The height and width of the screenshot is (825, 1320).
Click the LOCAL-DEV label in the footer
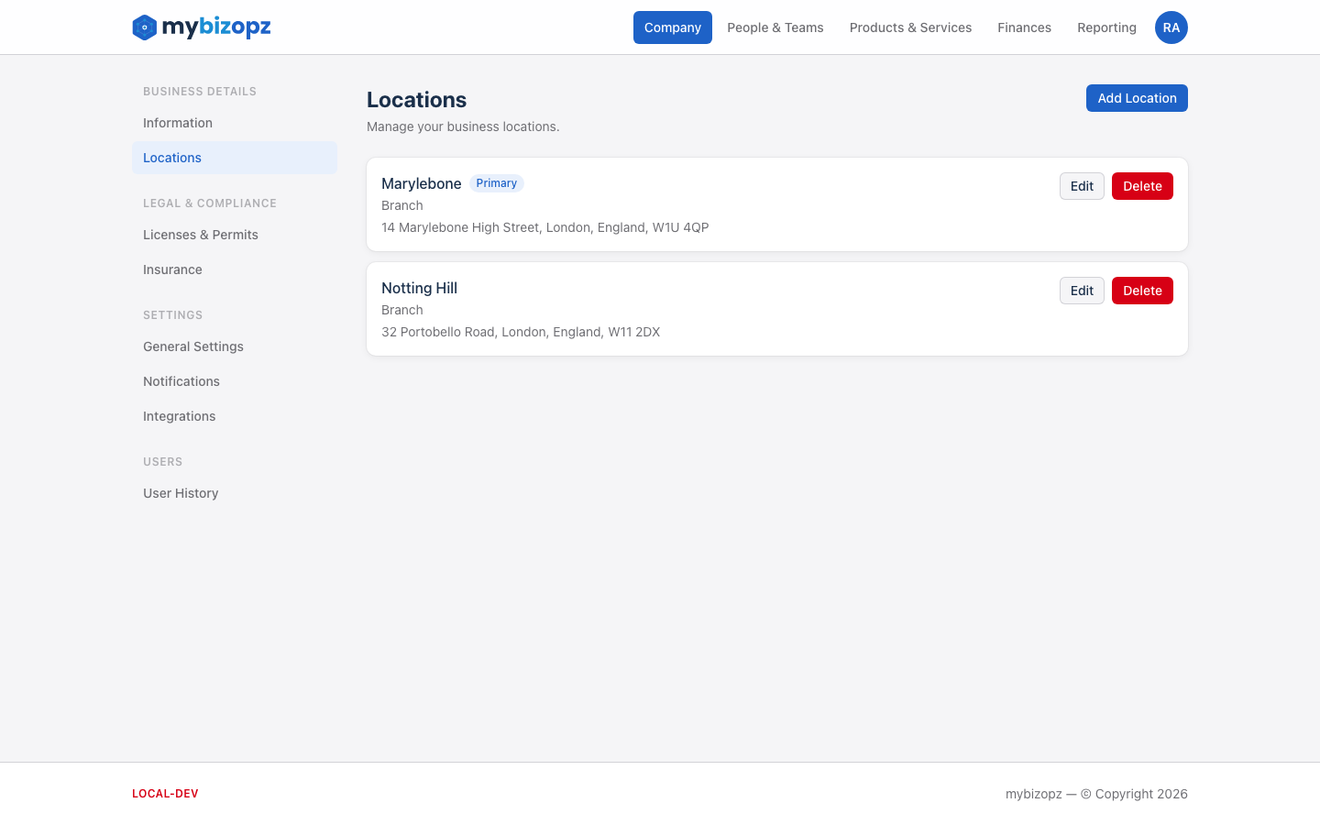165,793
